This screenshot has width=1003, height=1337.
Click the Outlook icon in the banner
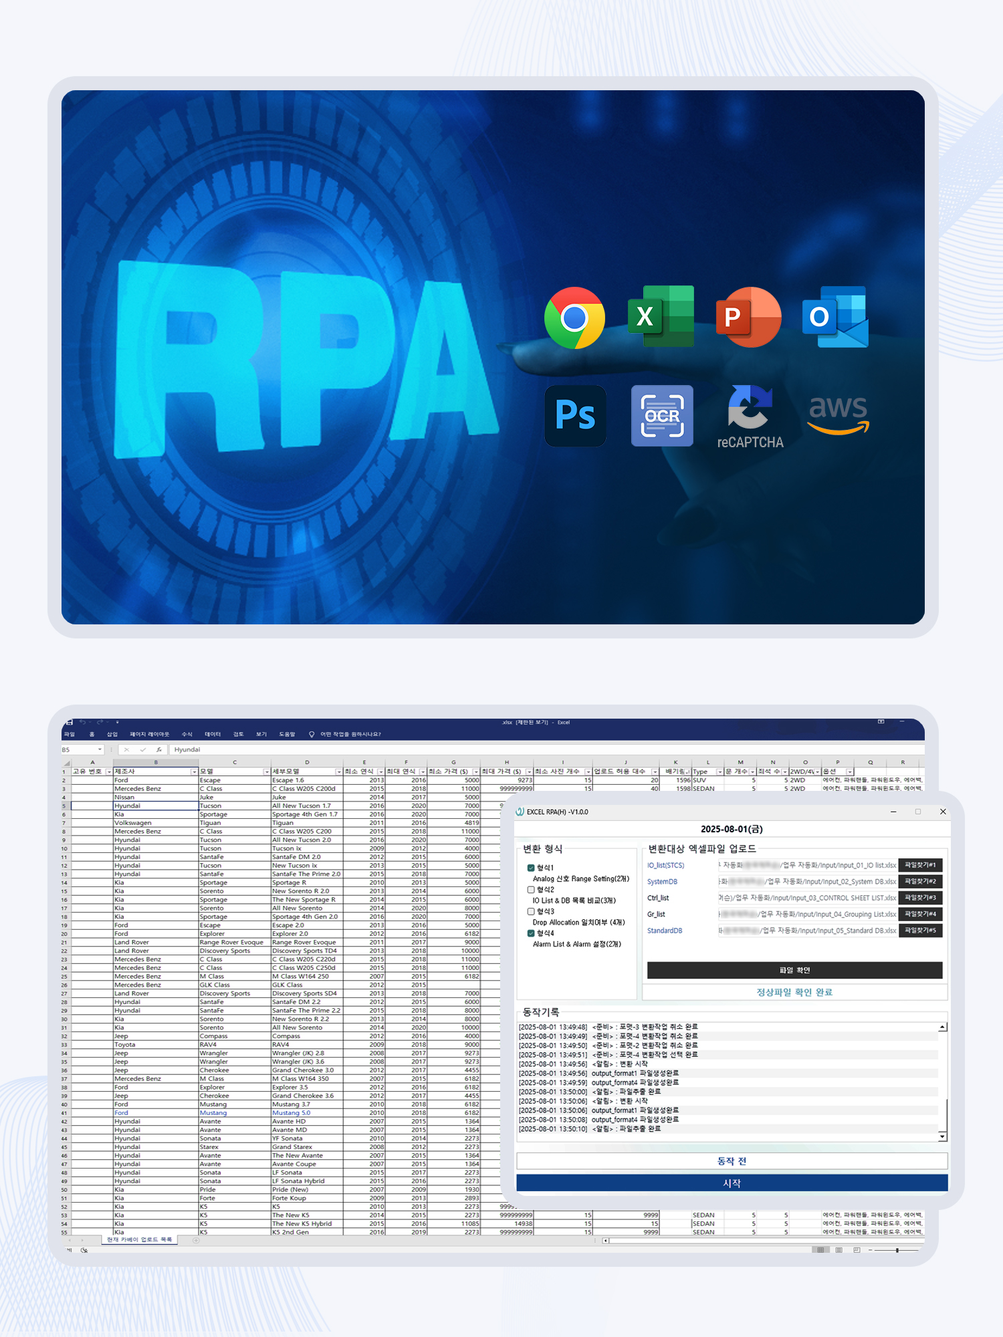834,317
